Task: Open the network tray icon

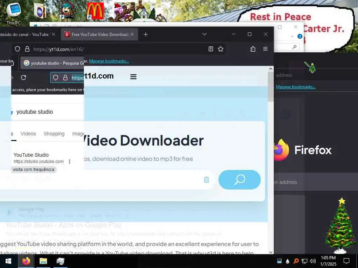Action: [x=305, y=261]
